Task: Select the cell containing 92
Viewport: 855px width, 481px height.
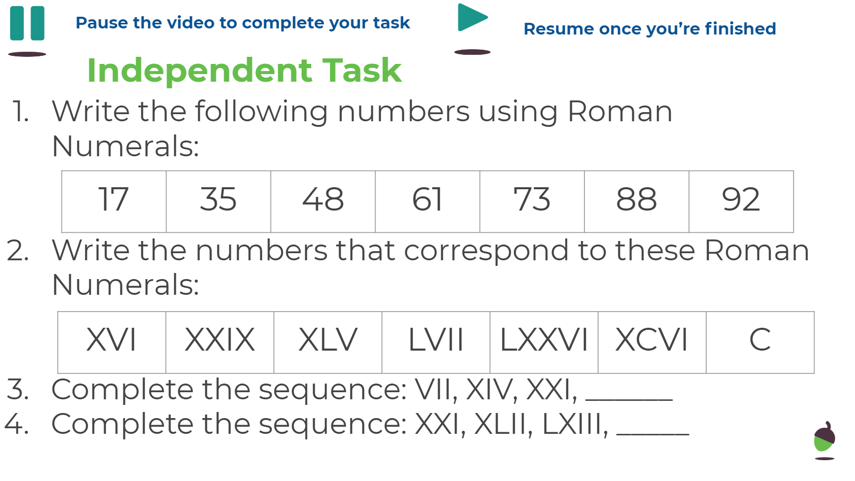Action: pyautogui.click(x=741, y=201)
